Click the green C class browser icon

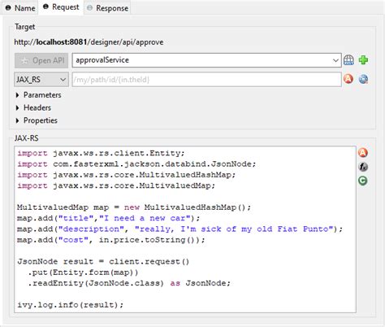[363, 181]
